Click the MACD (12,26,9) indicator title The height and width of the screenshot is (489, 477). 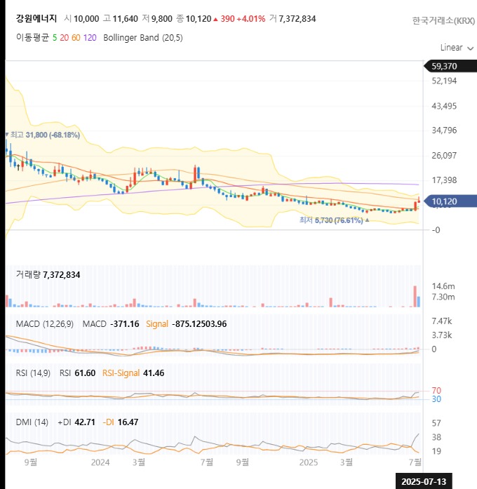pyautogui.click(x=45, y=324)
